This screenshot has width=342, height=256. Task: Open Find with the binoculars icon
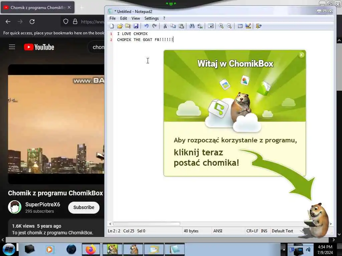(x=192, y=26)
